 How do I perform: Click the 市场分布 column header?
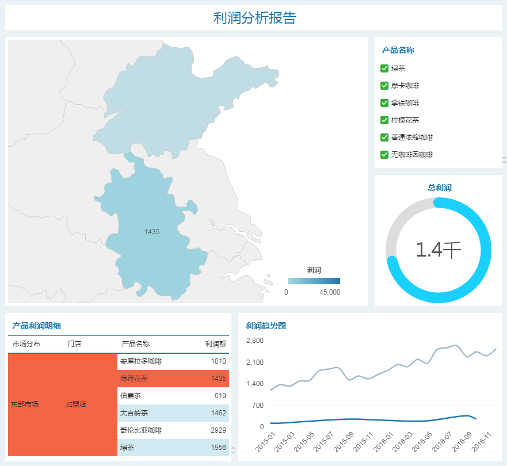point(26,344)
